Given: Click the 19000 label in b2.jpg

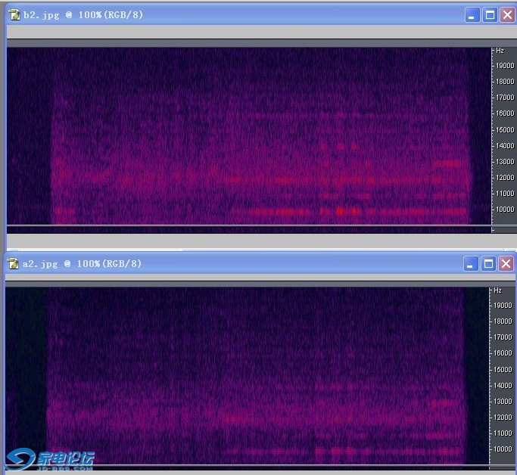Looking at the screenshot, I should (x=504, y=66).
